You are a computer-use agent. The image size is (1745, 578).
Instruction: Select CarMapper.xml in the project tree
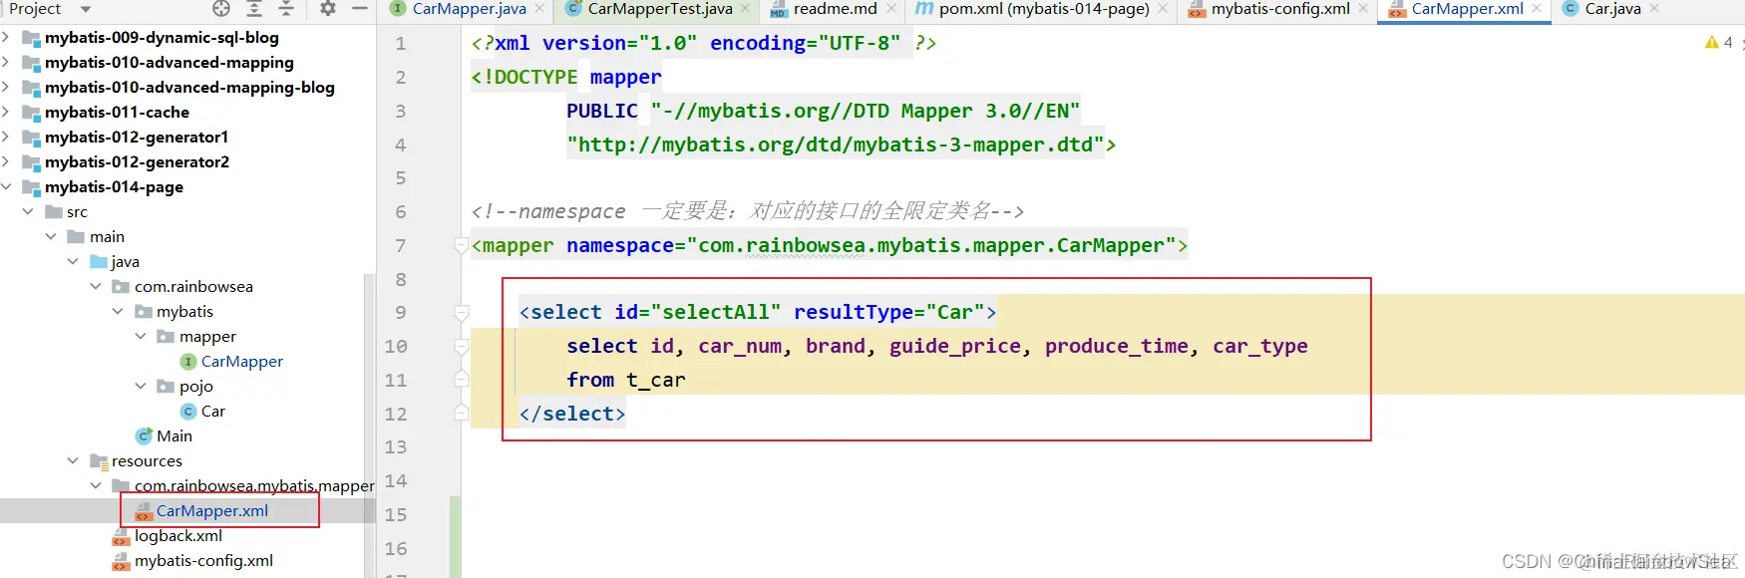tap(212, 511)
